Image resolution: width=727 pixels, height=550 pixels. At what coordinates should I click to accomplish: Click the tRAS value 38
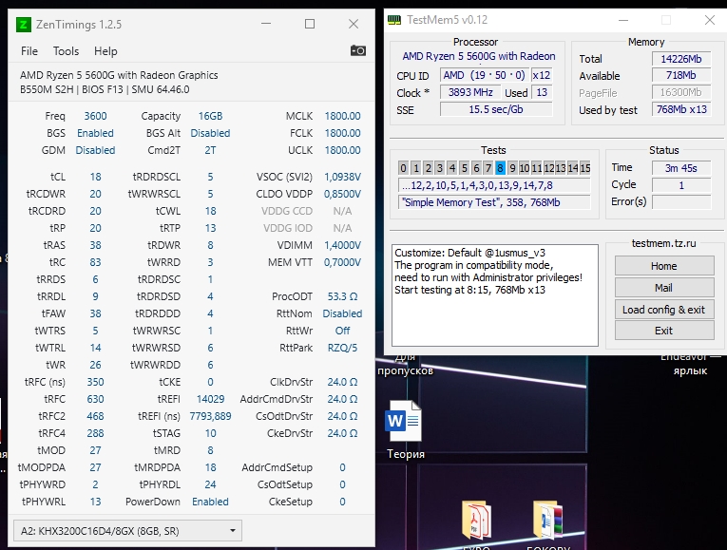[x=95, y=245]
